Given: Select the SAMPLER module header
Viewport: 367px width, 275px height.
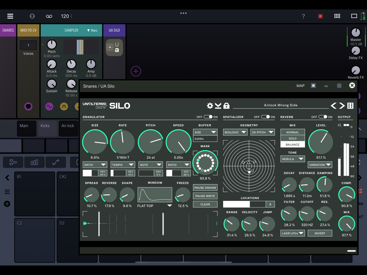Looking at the screenshot, I should click(72, 30).
